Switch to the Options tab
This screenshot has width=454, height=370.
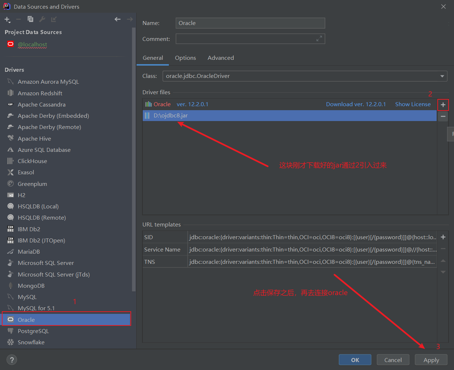185,58
